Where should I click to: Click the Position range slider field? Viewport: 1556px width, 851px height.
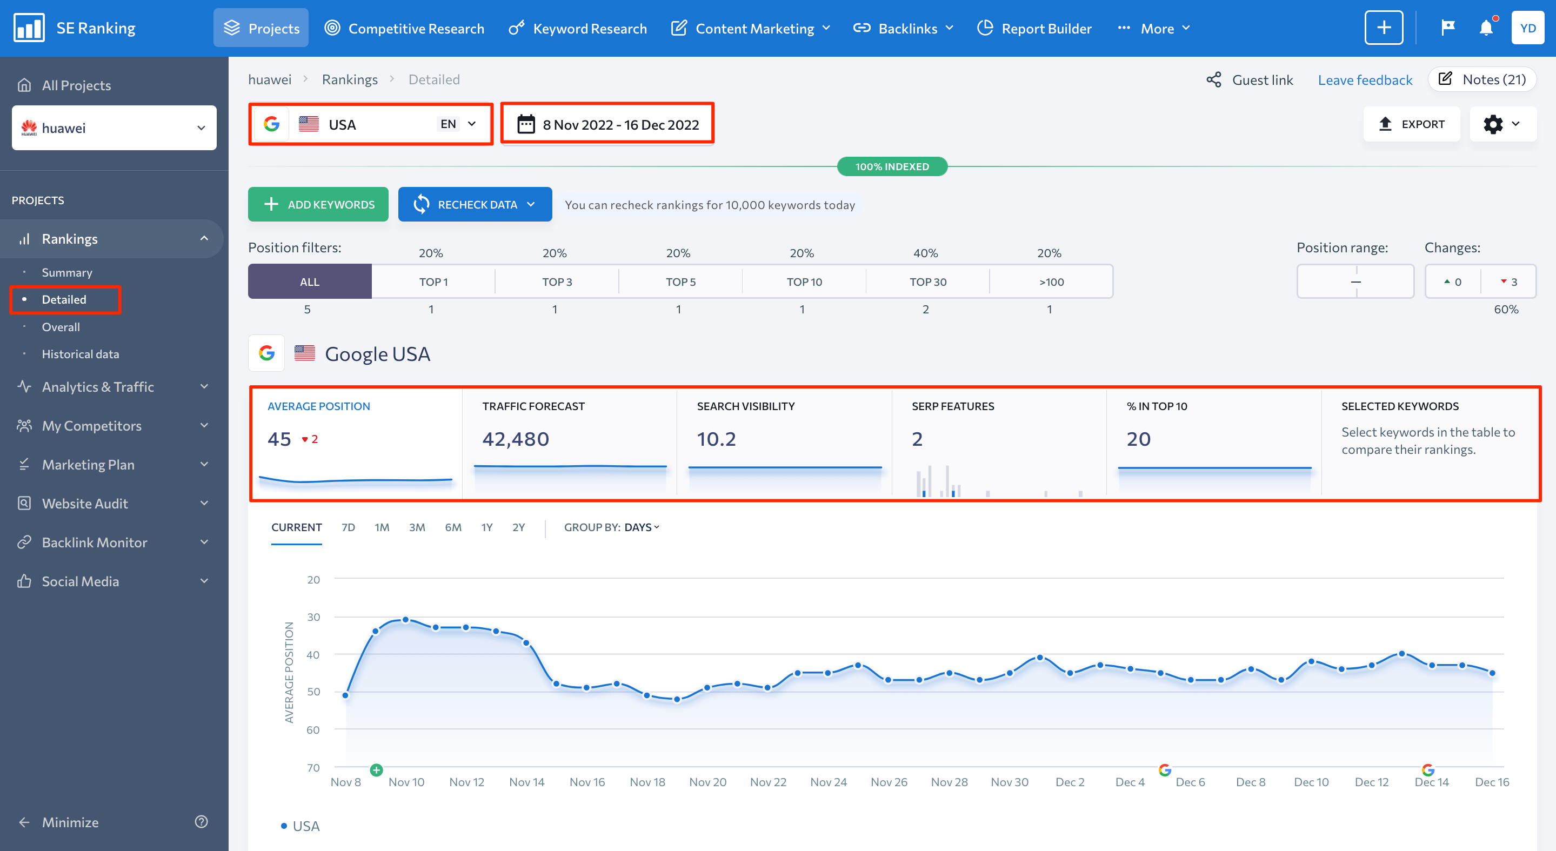[x=1355, y=282]
